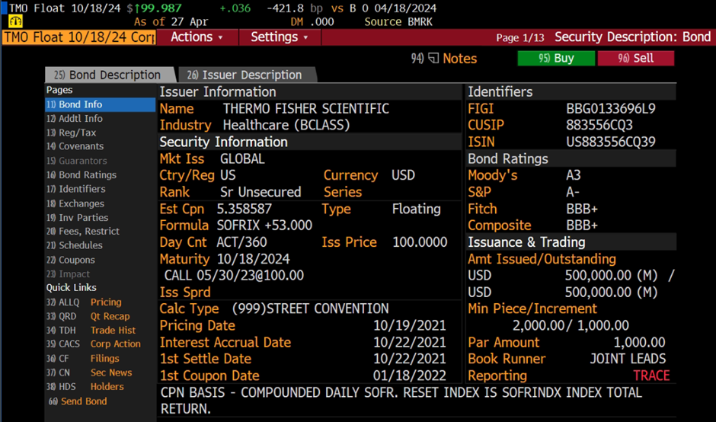This screenshot has width=716, height=422.
Task: Open the Bond Ratings page in sidebar
Action: click(x=82, y=175)
